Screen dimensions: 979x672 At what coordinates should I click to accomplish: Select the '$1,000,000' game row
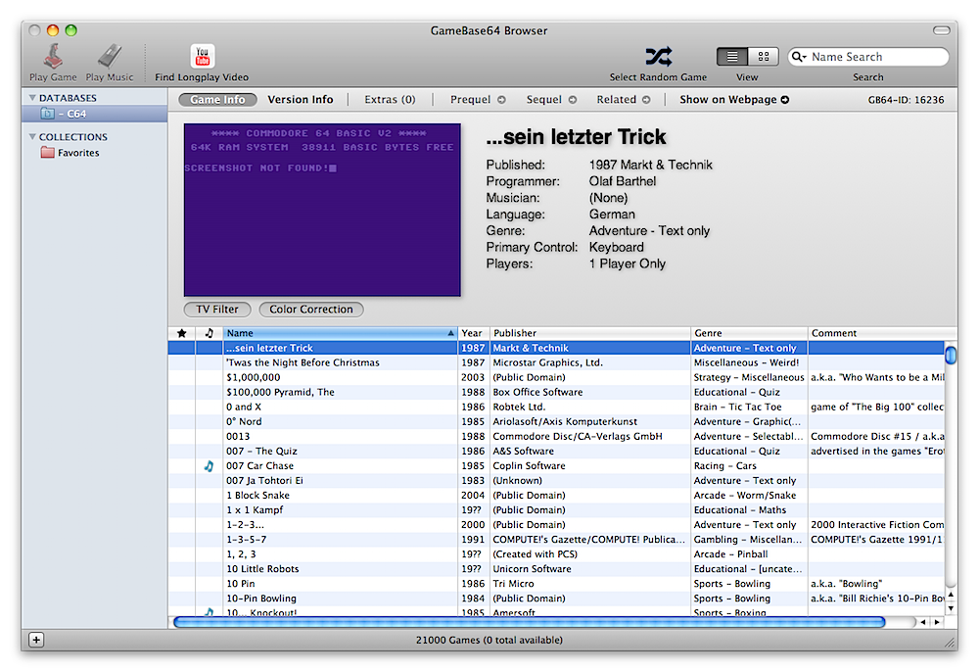point(556,378)
